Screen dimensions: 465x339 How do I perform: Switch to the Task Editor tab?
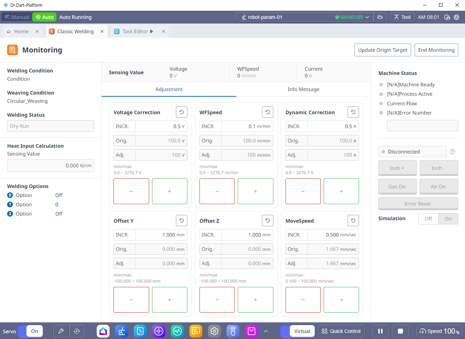pyautogui.click(x=135, y=31)
